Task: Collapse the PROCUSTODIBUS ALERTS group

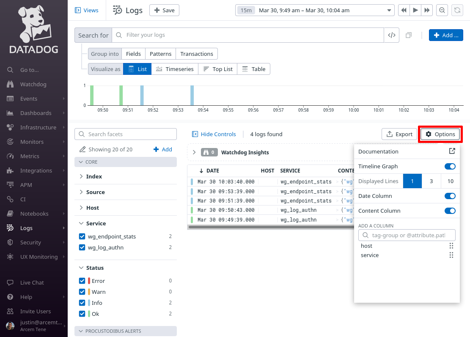Action: (x=126, y=331)
